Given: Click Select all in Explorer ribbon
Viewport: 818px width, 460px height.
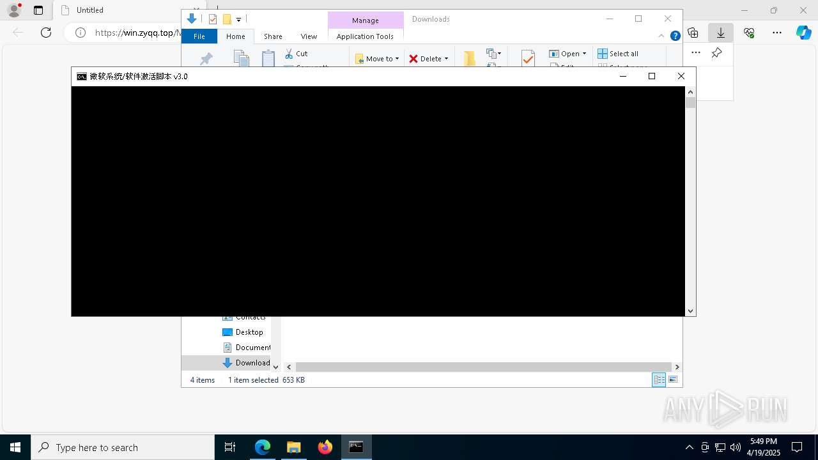Looking at the screenshot, I should coord(618,54).
